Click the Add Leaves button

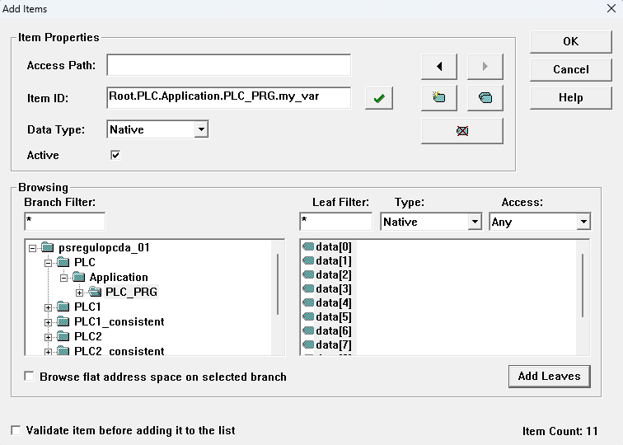click(x=549, y=376)
